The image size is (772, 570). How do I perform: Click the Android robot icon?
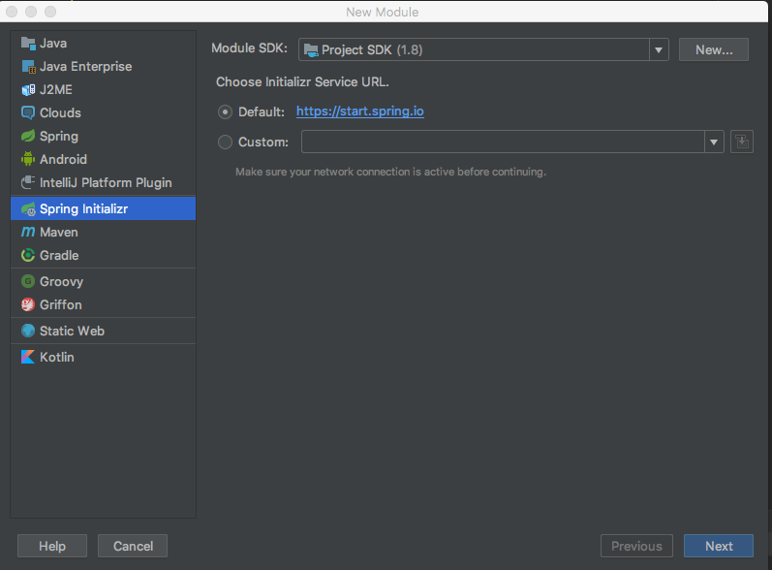pos(28,160)
